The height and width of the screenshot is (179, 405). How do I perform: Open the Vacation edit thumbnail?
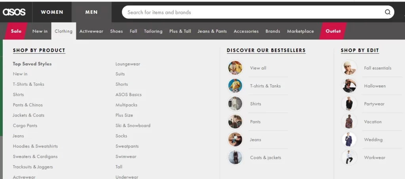[349, 122]
